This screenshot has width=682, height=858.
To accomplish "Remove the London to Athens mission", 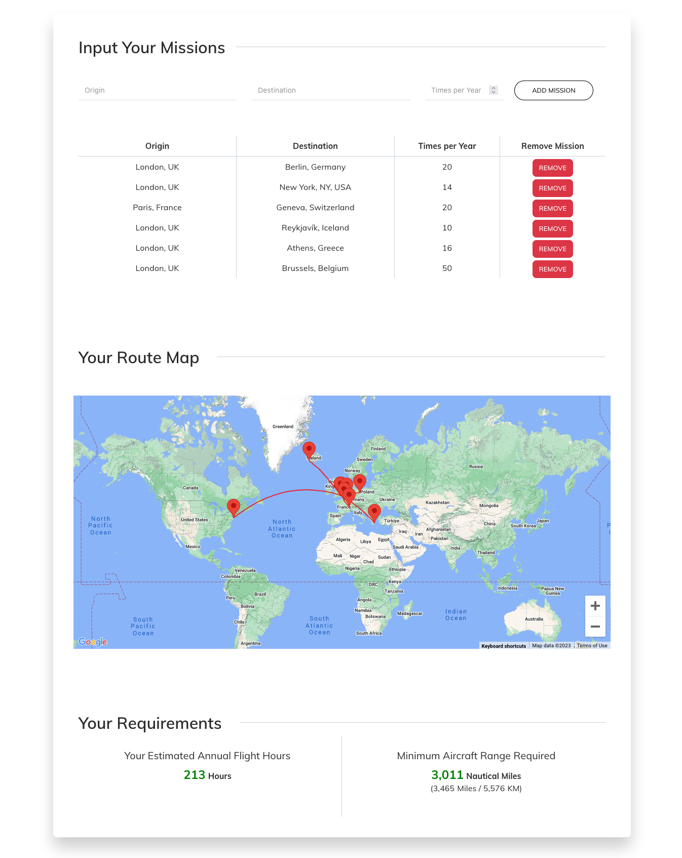I will pyautogui.click(x=552, y=249).
